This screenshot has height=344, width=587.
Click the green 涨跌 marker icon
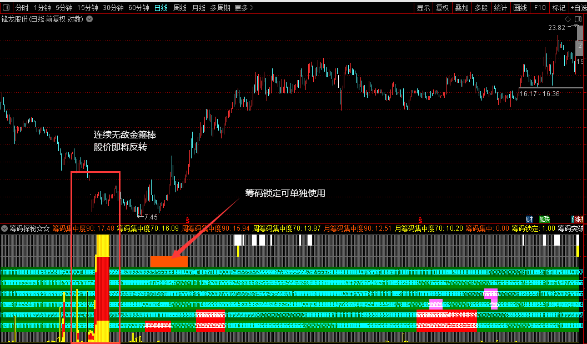tap(545, 219)
